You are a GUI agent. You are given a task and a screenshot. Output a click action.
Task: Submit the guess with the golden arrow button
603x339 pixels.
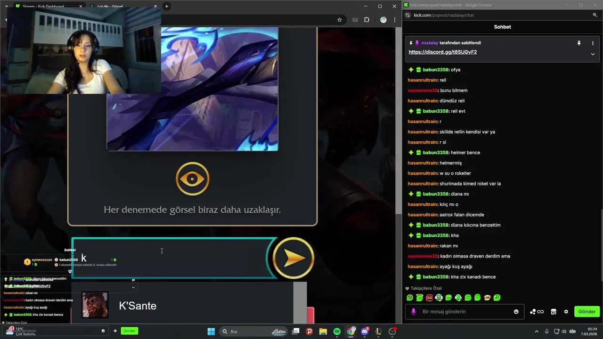(293, 258)
